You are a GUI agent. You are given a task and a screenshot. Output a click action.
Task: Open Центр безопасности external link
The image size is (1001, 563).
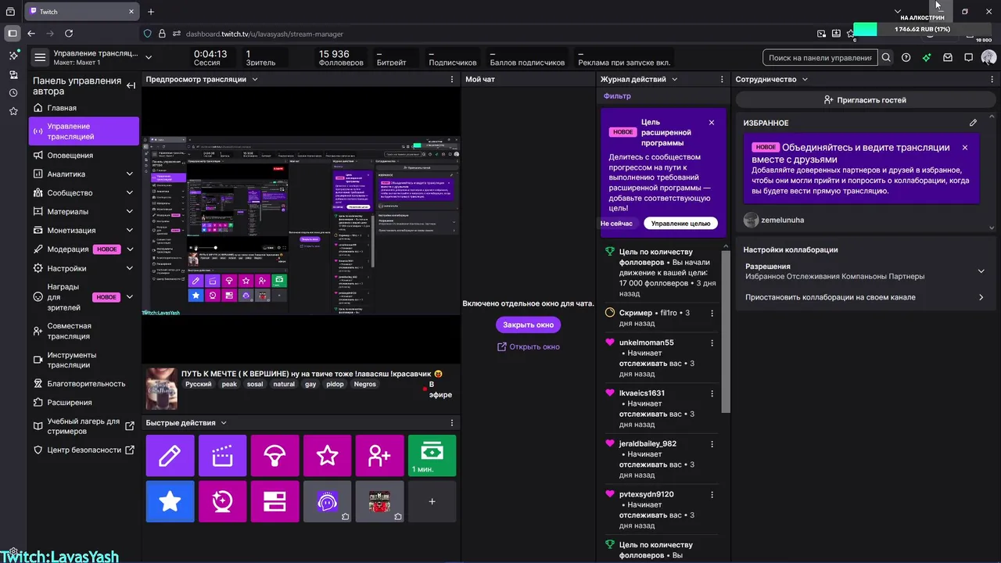tap(84, 450)
